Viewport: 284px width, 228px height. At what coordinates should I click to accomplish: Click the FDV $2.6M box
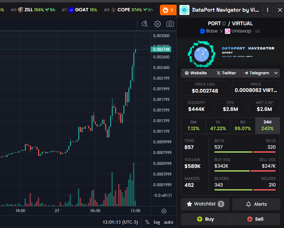pos(230,107)
